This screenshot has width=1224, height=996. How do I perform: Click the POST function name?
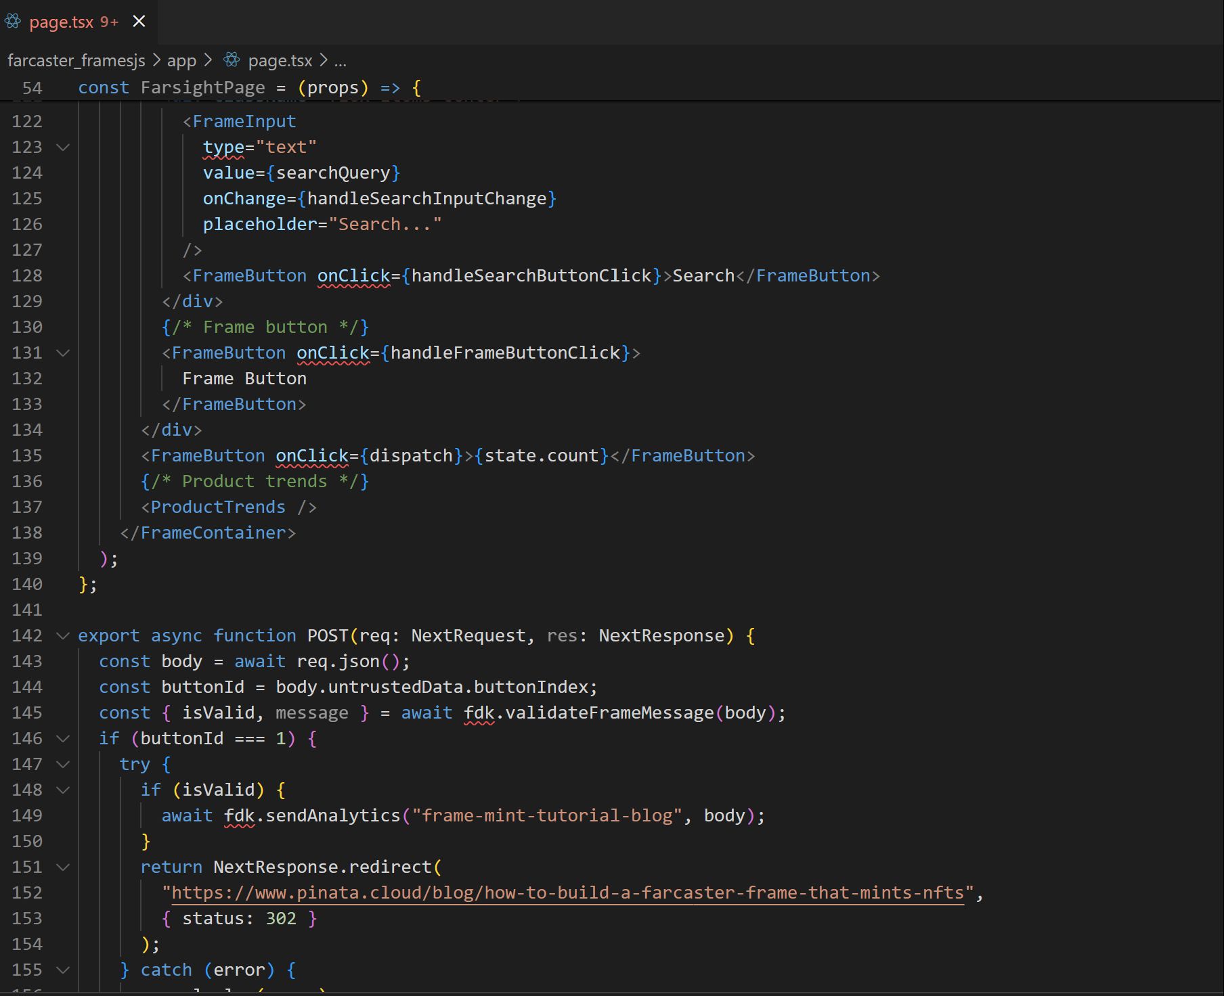click(328, 635)
